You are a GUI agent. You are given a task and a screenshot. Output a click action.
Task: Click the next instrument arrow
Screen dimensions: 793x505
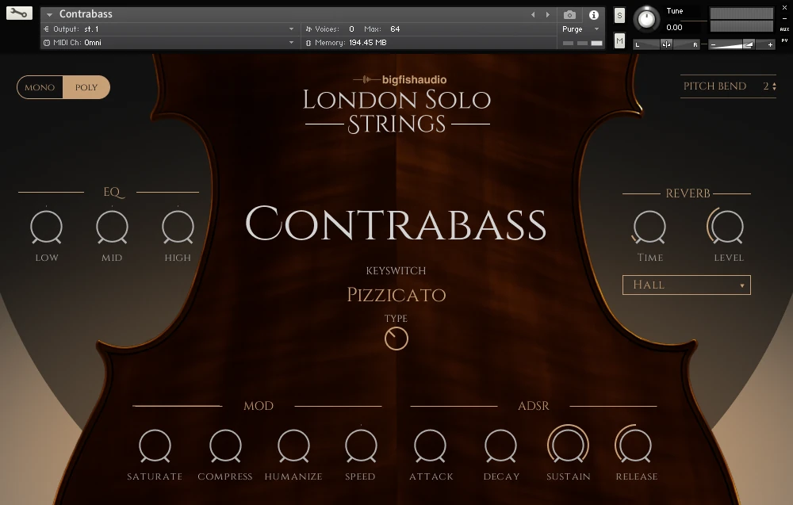coord(546,13)
